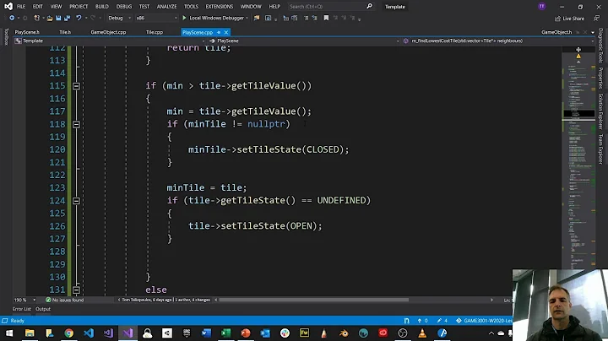The image size is (608, 341).
Task: Click the Open File folder icon
Action: (49, 18)
